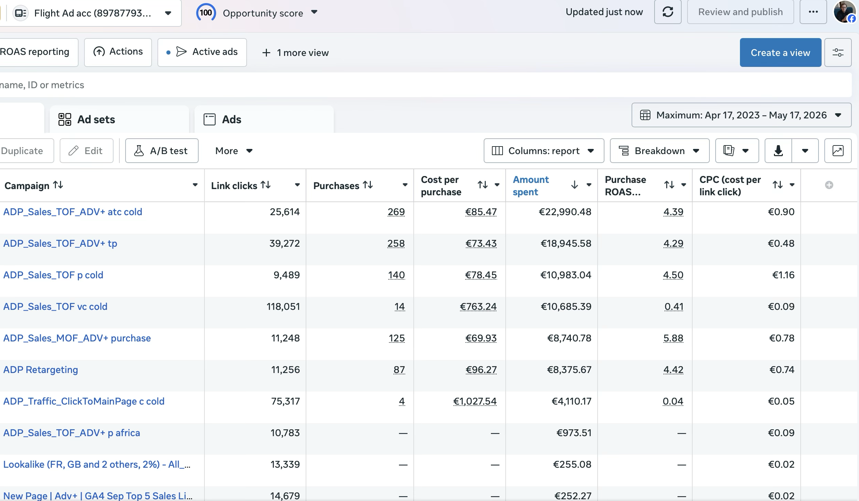
Task: Click the Edit button
Action: pos(86,151)
